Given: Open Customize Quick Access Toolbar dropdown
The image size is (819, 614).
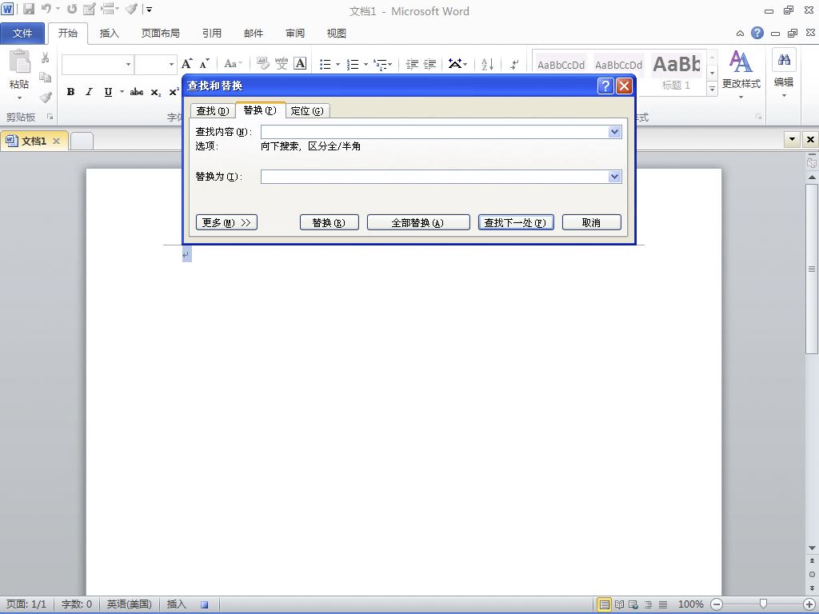Looking at the screenshot, I should click(x=149, y=10).
